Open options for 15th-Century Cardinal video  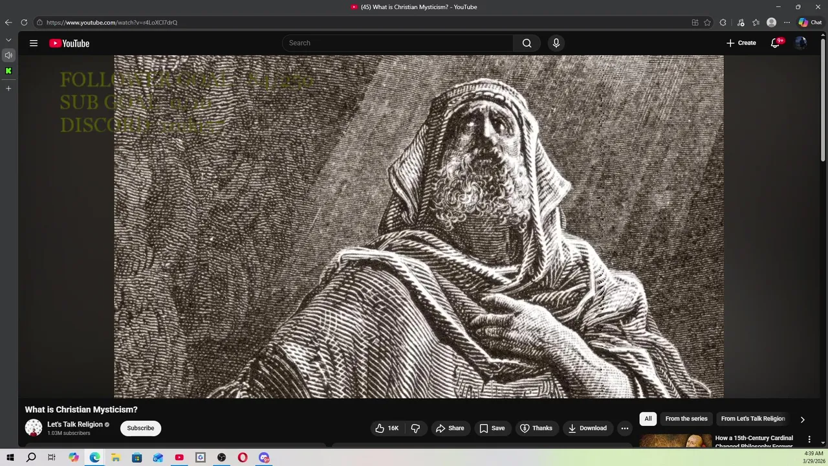pos(809,439)
